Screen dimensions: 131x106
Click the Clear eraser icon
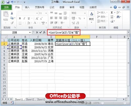coord(112,21)
